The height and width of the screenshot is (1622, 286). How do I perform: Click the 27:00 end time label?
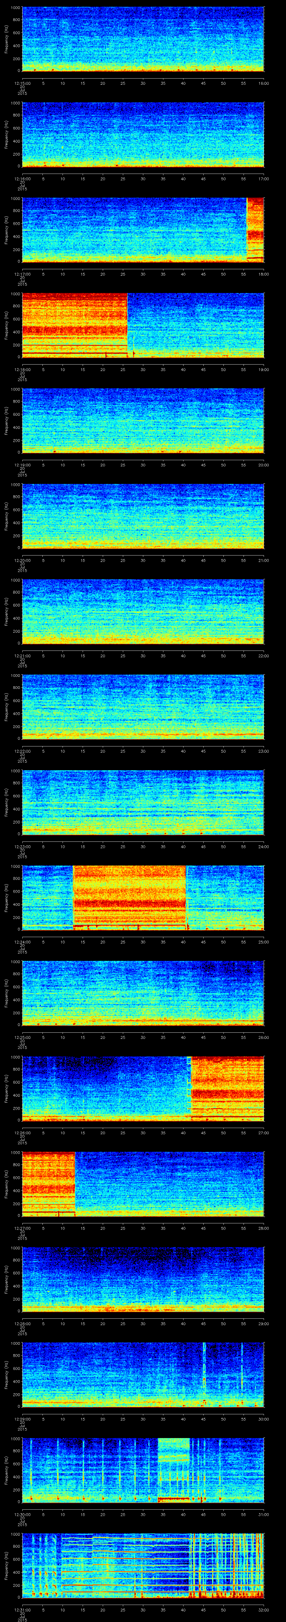point(264,1133)
